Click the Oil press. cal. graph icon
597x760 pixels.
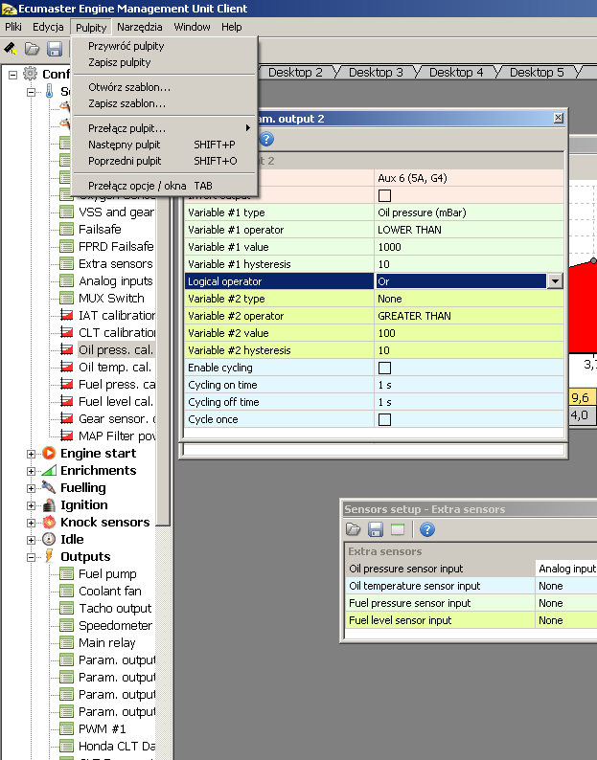(x=66, y=350)
